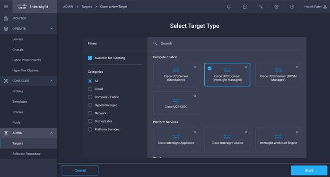Screen dimensions: 330x177
Task: Choose Cisco UCS Server (Standalone) card
Action: (x=176, y=75)
